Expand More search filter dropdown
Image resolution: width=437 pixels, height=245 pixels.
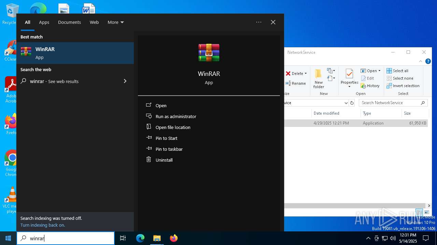(116, 22)
